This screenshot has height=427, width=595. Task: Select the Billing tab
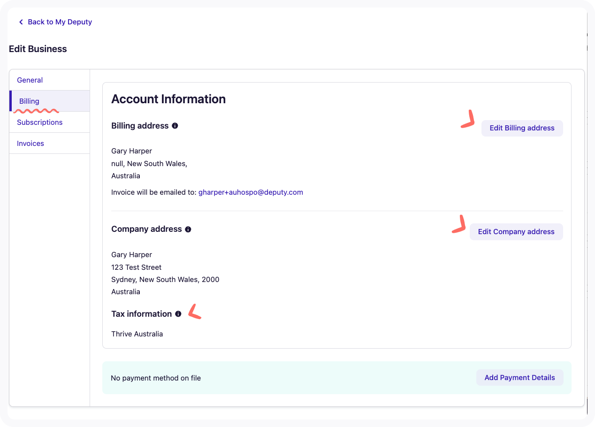coord(50,101)
